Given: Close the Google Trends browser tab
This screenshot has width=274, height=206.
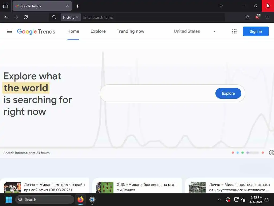Looking at the screenshot, I should point(67,6).
